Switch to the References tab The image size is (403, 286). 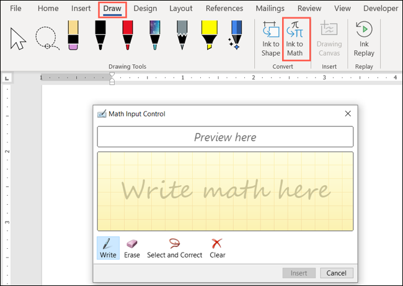coord(224,9)
